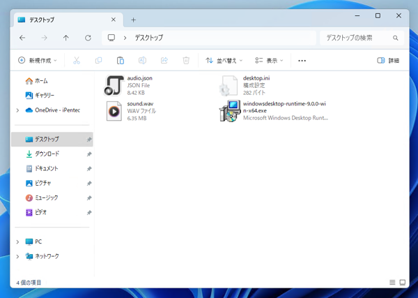
Task: Select the audio.json file icon
Action: 114,85
